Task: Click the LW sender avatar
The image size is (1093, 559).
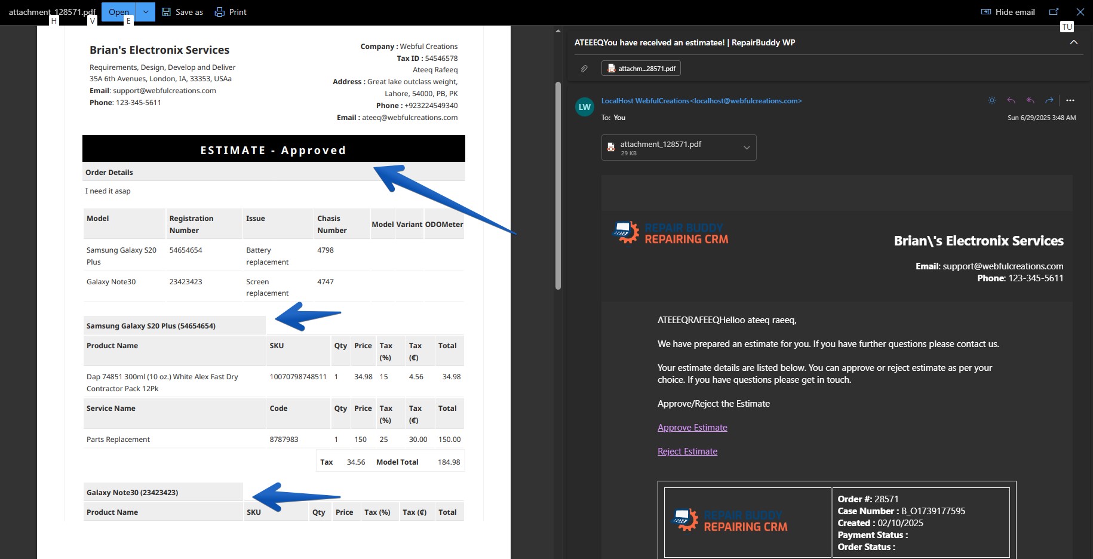Action: 585,107
